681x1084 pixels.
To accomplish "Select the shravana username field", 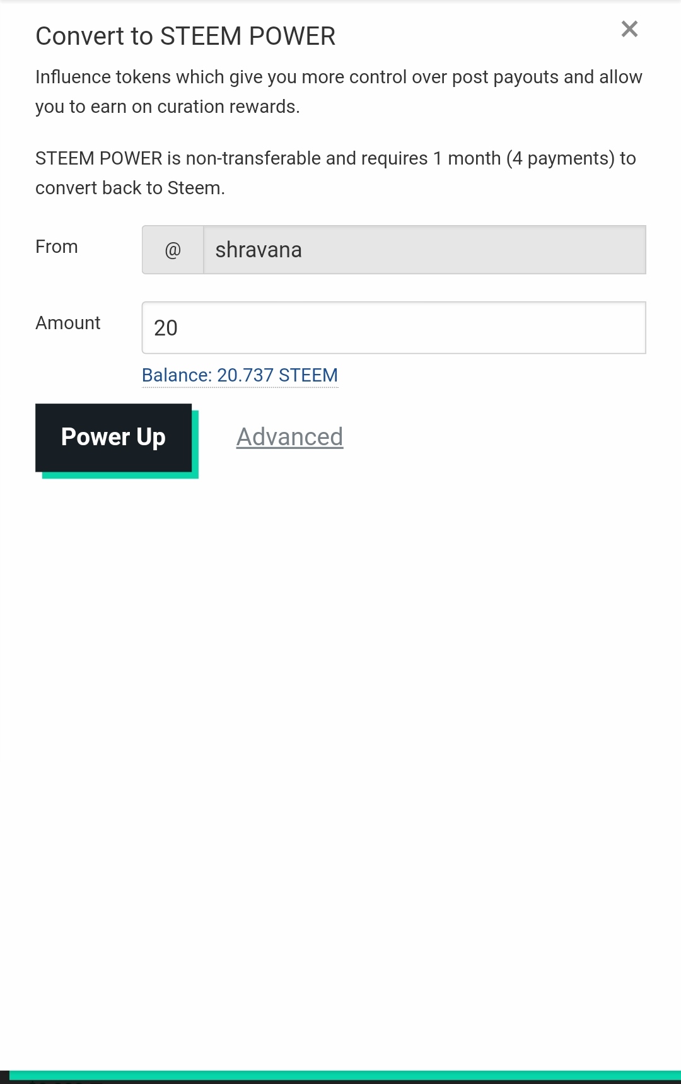I will pos(424,250).
